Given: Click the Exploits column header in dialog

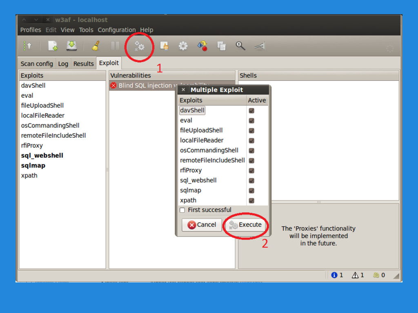Looking at the screenshot, I should pos(212,100).
